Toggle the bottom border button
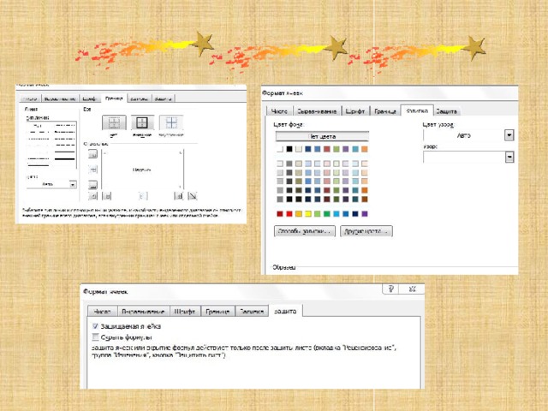Screen dimensions: 548x411 click(x=93, y=183)
